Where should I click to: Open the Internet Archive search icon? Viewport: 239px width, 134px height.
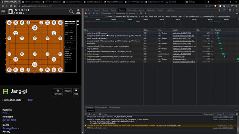tap(71, 12)
